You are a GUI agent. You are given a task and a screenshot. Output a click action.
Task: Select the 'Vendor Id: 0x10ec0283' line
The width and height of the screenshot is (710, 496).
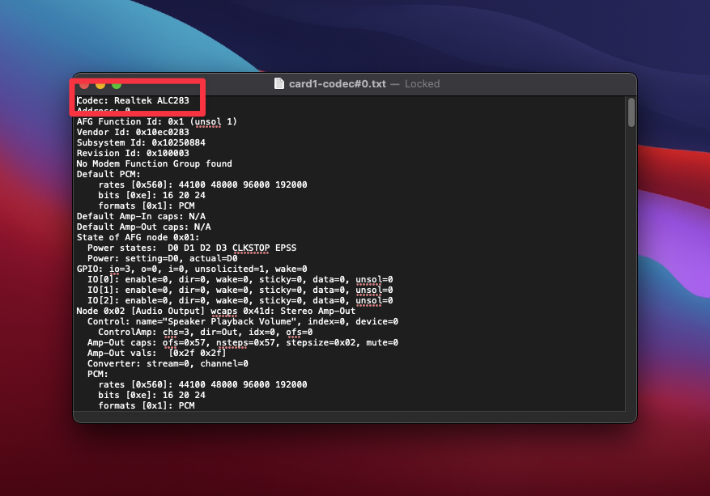pos(133,132)
